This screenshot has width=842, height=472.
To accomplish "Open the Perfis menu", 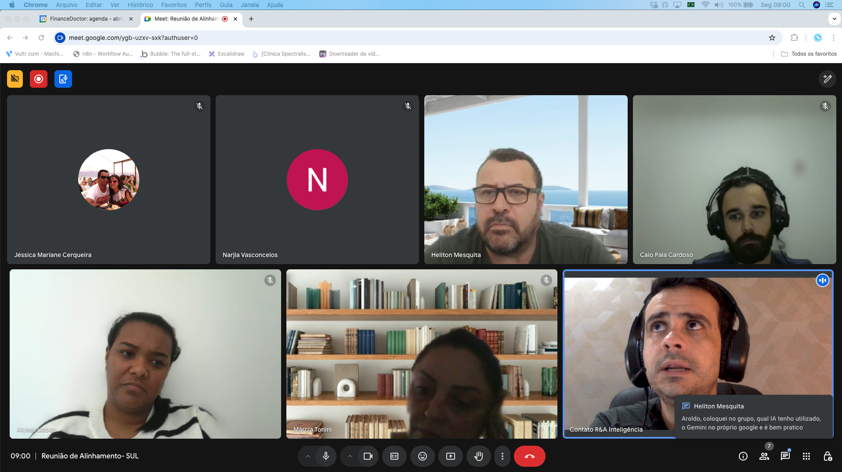I will [203, 5].
